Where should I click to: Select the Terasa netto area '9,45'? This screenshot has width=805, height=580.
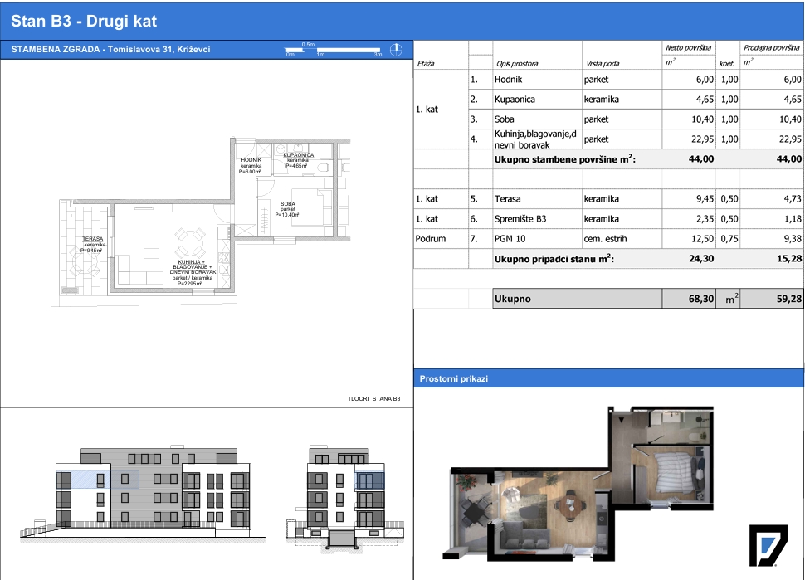point(705,198)
